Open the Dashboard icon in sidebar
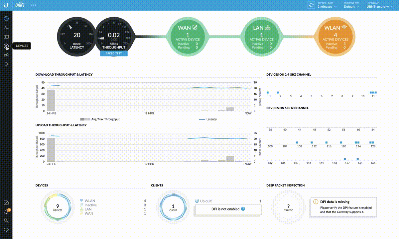The image size is (399, 239). point(6,19)
